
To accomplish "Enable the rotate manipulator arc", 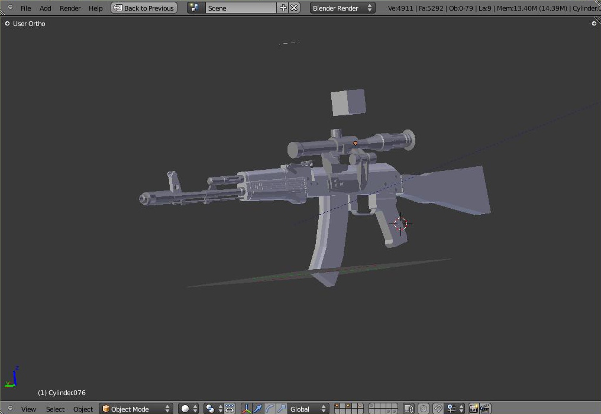I will pos(270,409).
